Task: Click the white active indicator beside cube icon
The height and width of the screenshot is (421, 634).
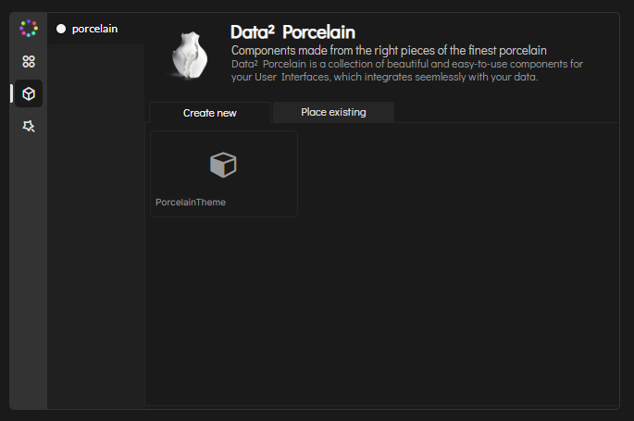Action: [12, 93]
